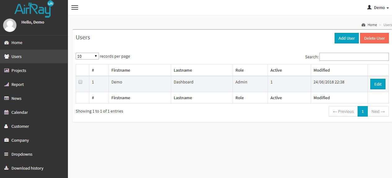The width and height of the screenshot is (392, 178).
Task: Click the News list icon in sidebar
Action: pos(7,98)
